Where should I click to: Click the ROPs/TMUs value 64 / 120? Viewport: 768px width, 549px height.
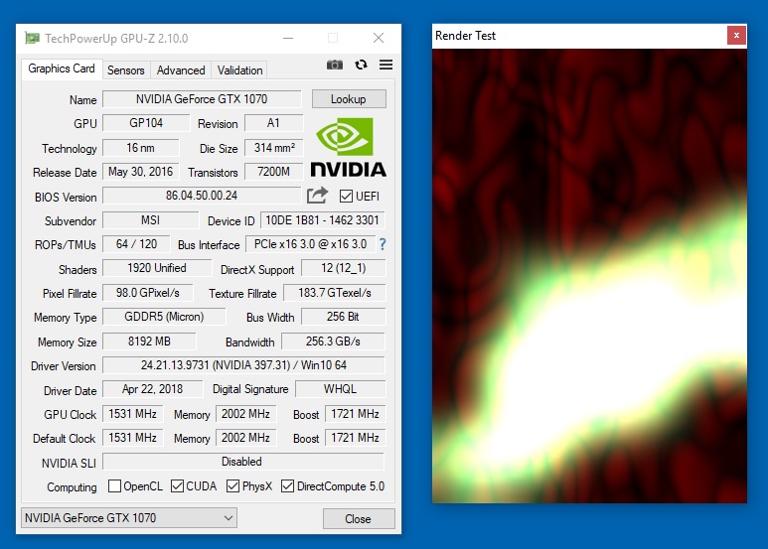coord(136,243)
